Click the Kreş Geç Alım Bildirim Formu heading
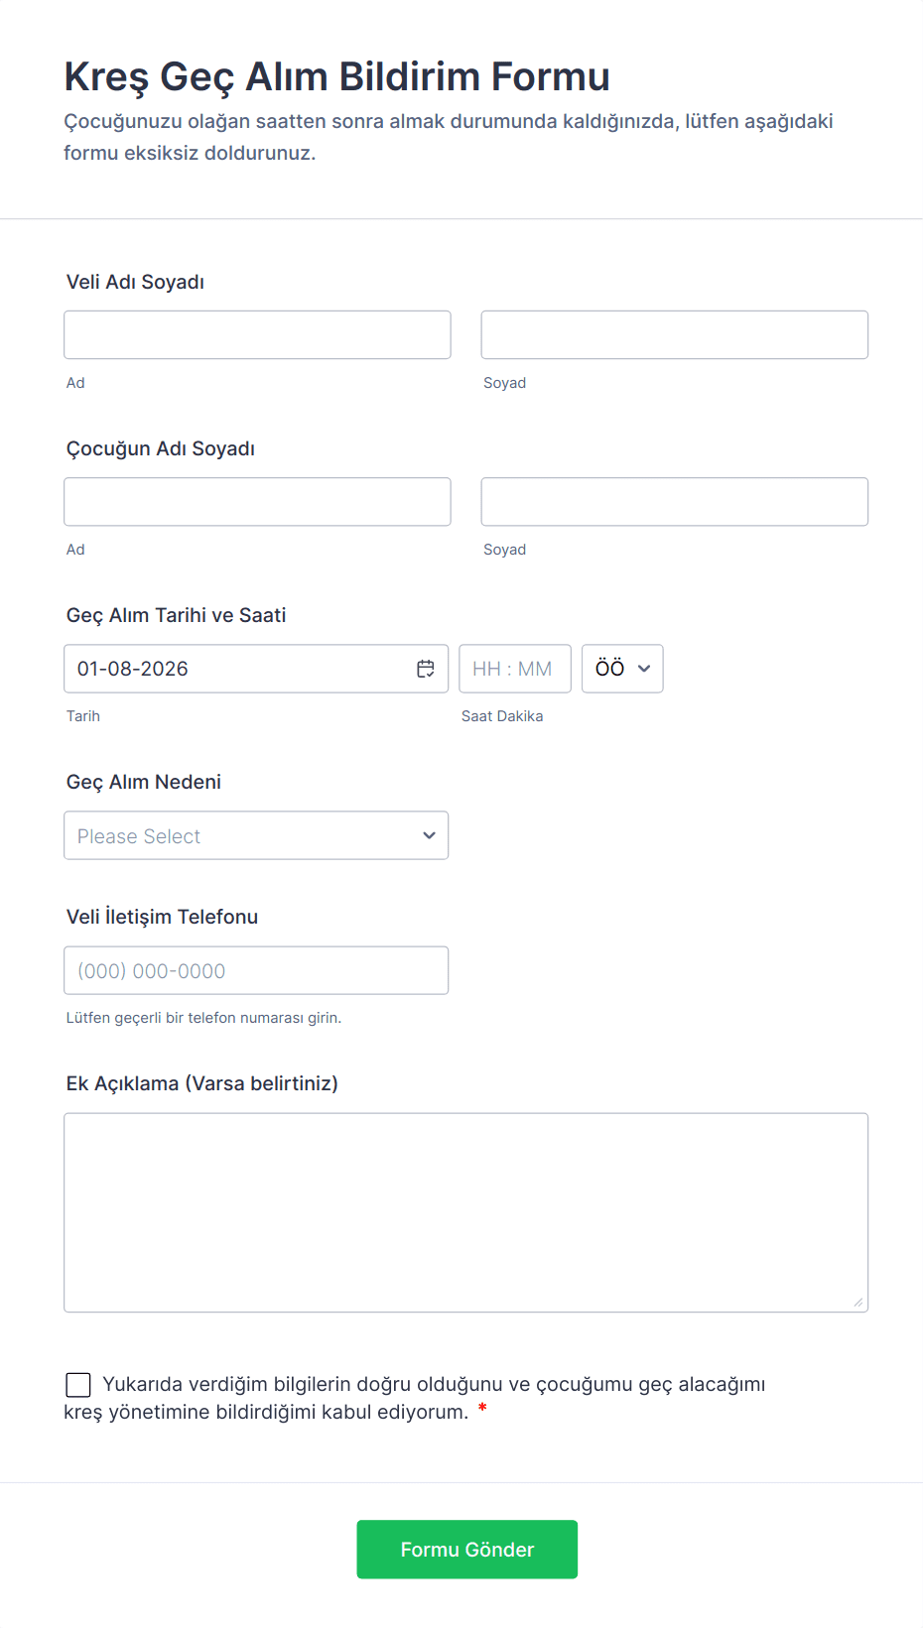The width and height of the screenshot is (923, 1628). tap(336, 76)
